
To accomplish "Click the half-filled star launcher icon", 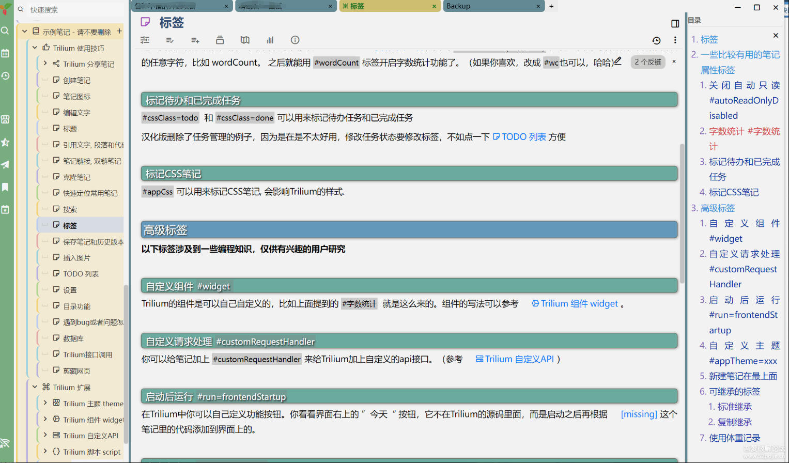I will (5, 142).
